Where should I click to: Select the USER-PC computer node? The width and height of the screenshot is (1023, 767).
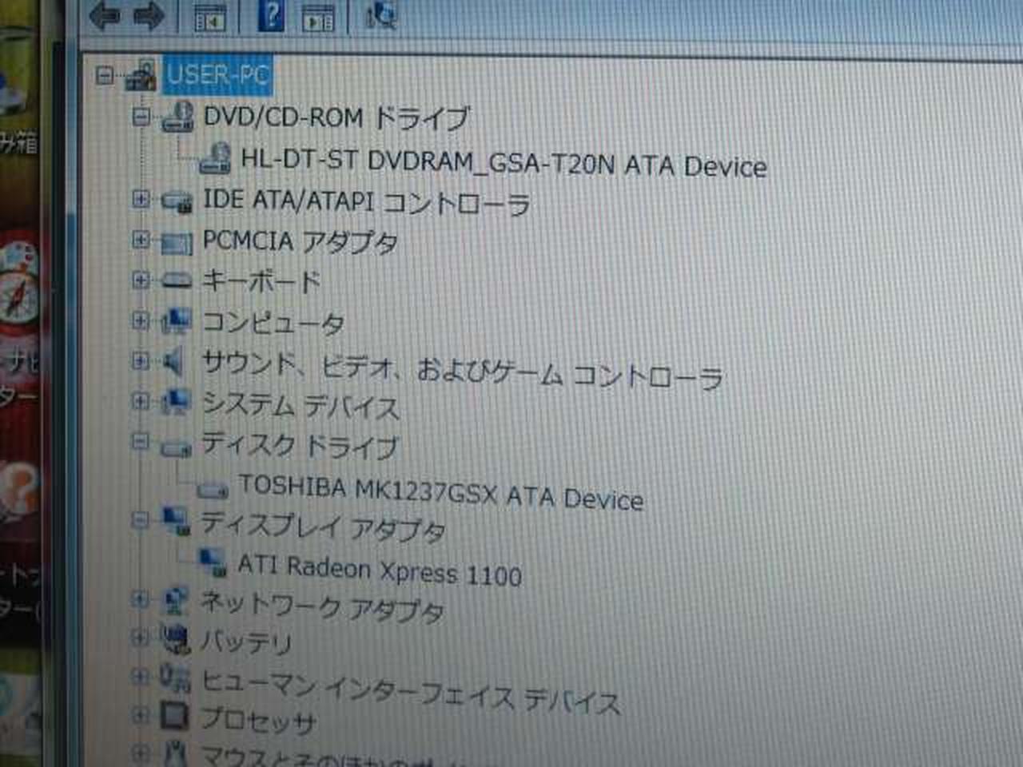[217, 76]
